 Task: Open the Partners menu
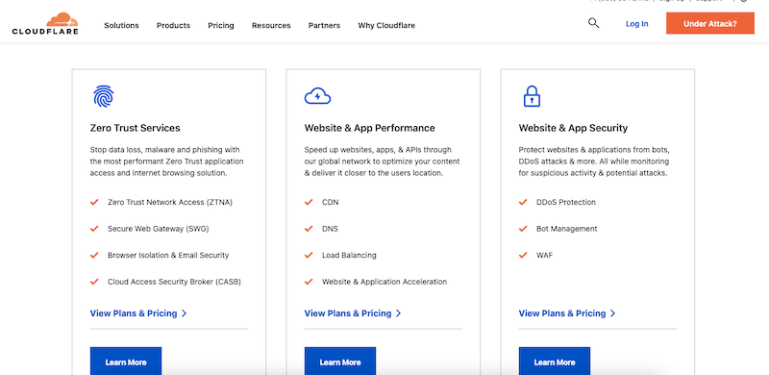324,26
